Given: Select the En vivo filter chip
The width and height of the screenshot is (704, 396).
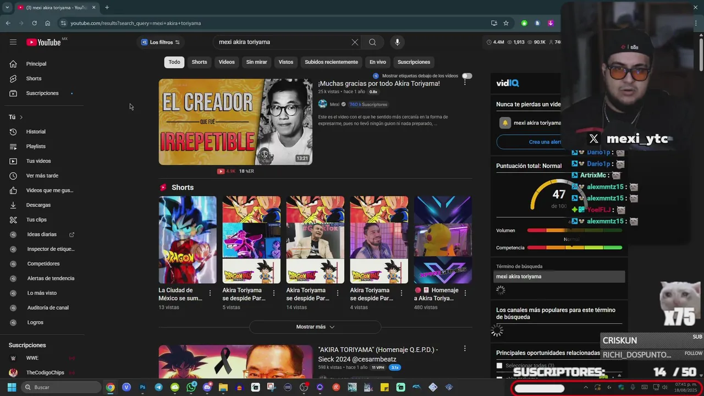Looking at the screenshot, I should (x=378, y=62).
